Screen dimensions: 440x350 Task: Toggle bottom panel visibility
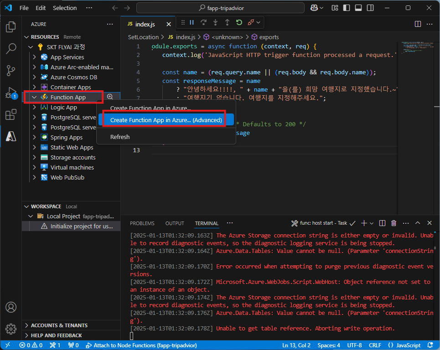[358, 8]
